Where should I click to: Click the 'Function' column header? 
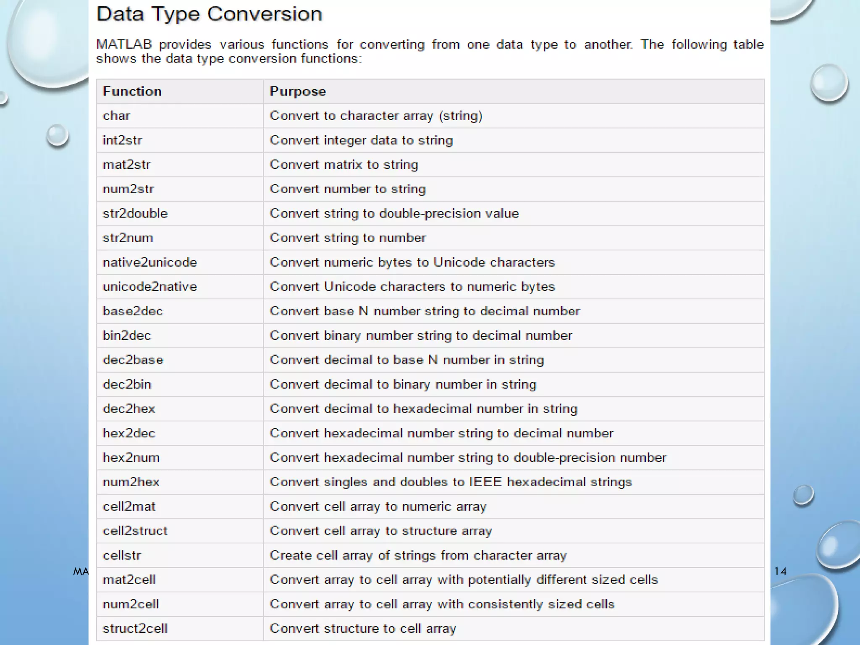point(132,91)
